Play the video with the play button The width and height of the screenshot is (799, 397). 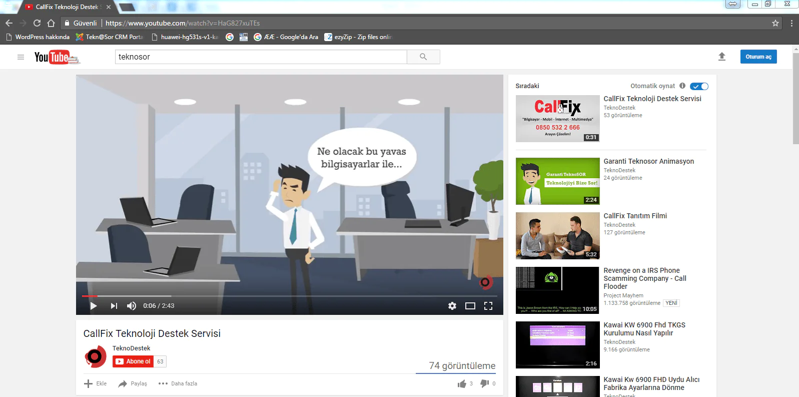coord(94,306)
